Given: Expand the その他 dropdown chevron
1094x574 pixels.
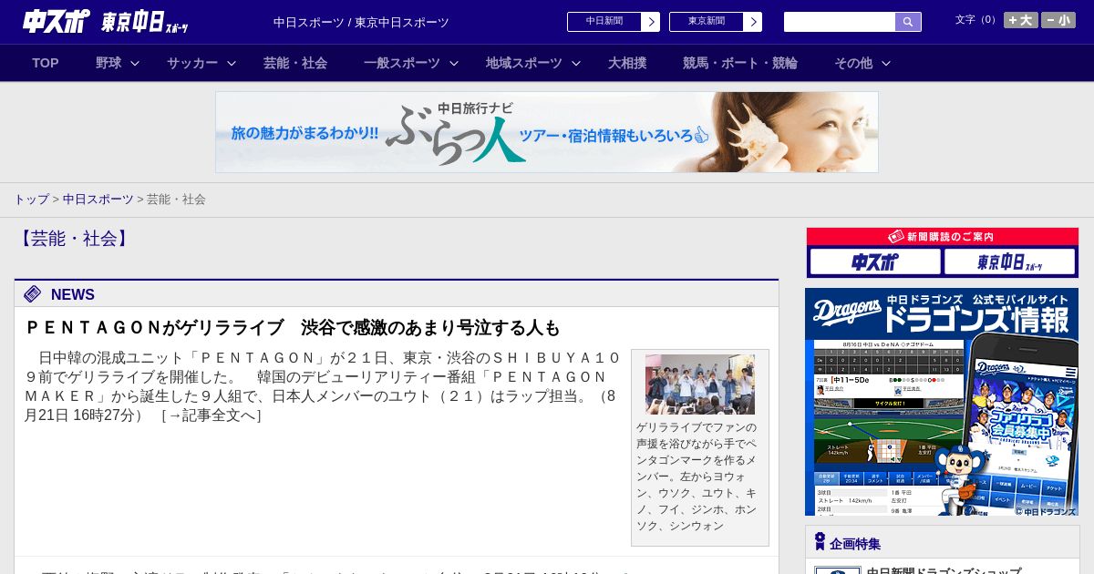Looking at the screenshot, I should pos(886,64).
